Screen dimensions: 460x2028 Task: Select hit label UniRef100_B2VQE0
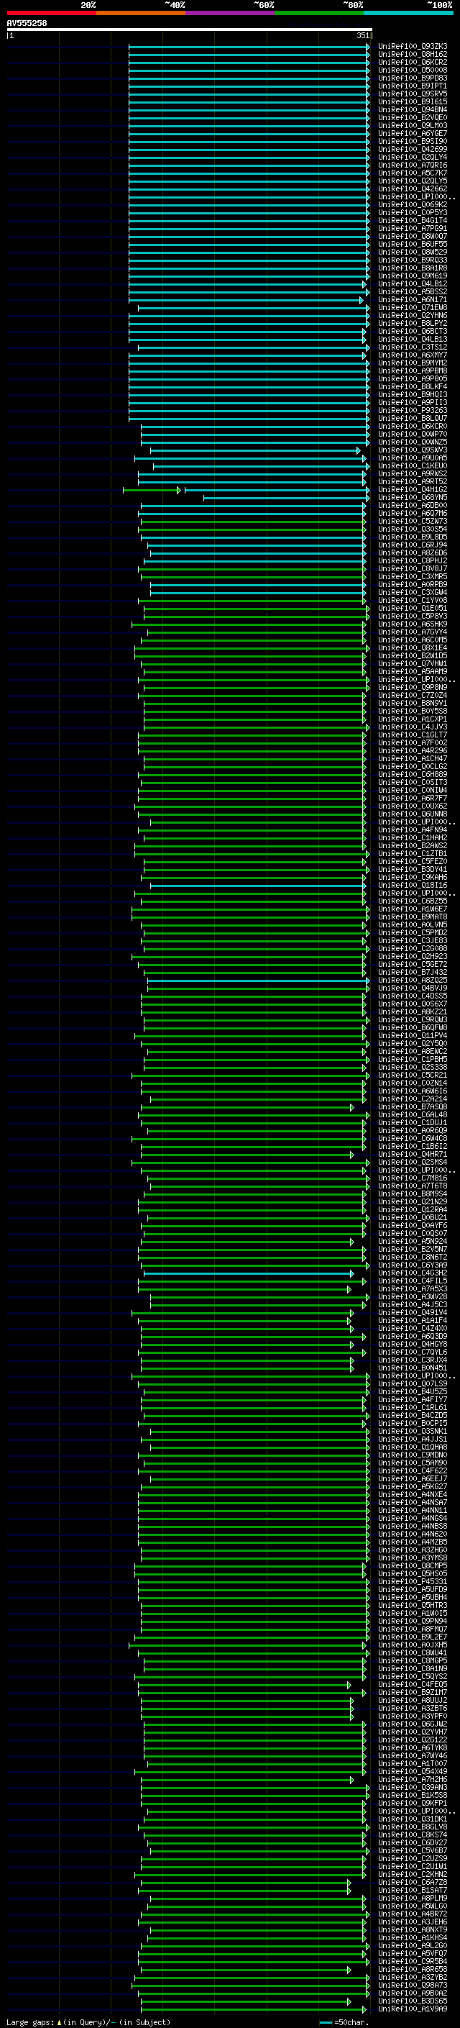[413, 117]
